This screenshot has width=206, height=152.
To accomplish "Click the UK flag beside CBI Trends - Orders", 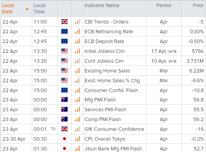I will pyautogui.click(x=64, y=22).
